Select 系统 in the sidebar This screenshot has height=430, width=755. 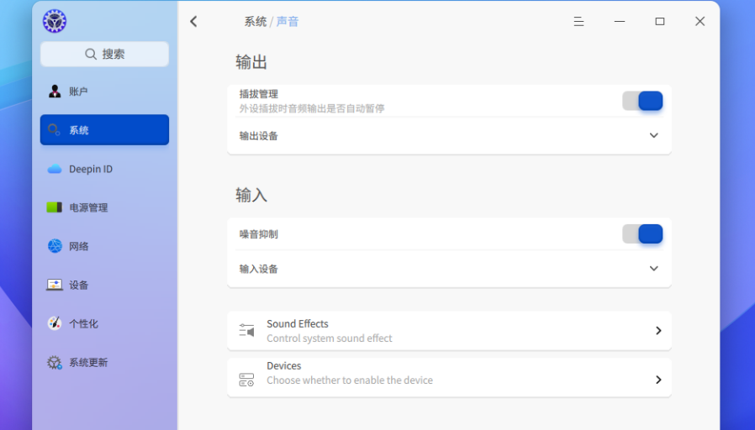104,130
